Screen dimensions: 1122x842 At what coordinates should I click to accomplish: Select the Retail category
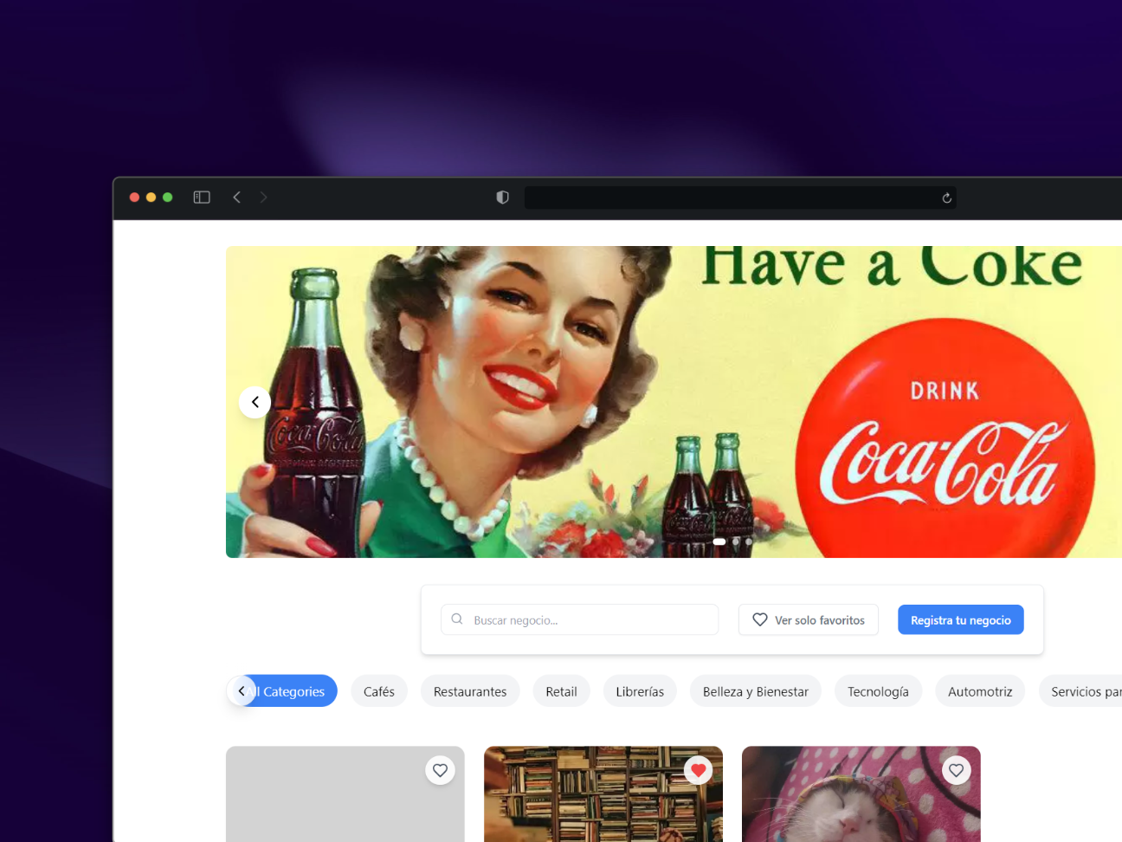point(561,690)
